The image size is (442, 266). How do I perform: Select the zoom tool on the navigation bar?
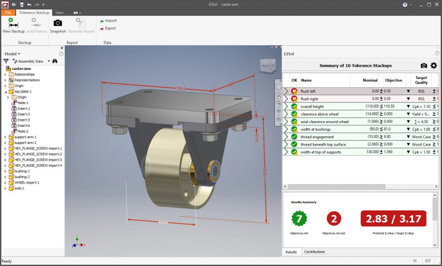click(278, 103)
